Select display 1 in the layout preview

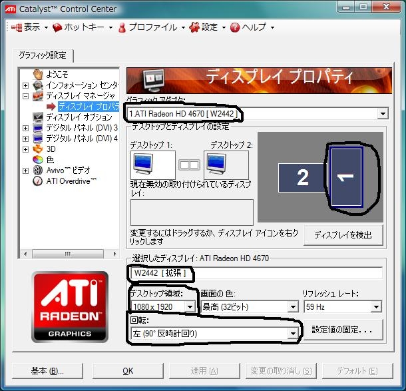click(x=347, y=177)
